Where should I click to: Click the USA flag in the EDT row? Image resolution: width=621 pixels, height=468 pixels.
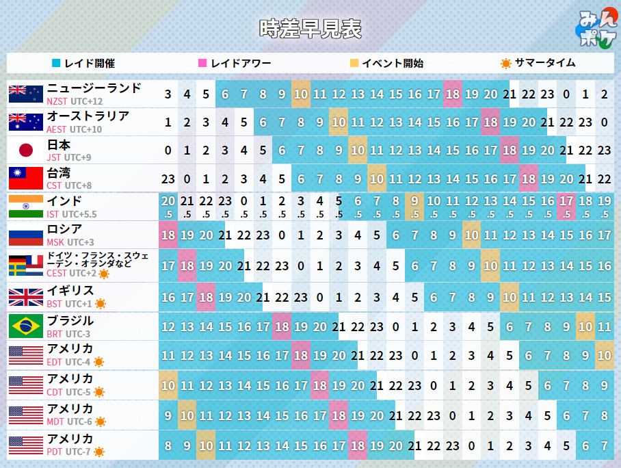[26, 356]
